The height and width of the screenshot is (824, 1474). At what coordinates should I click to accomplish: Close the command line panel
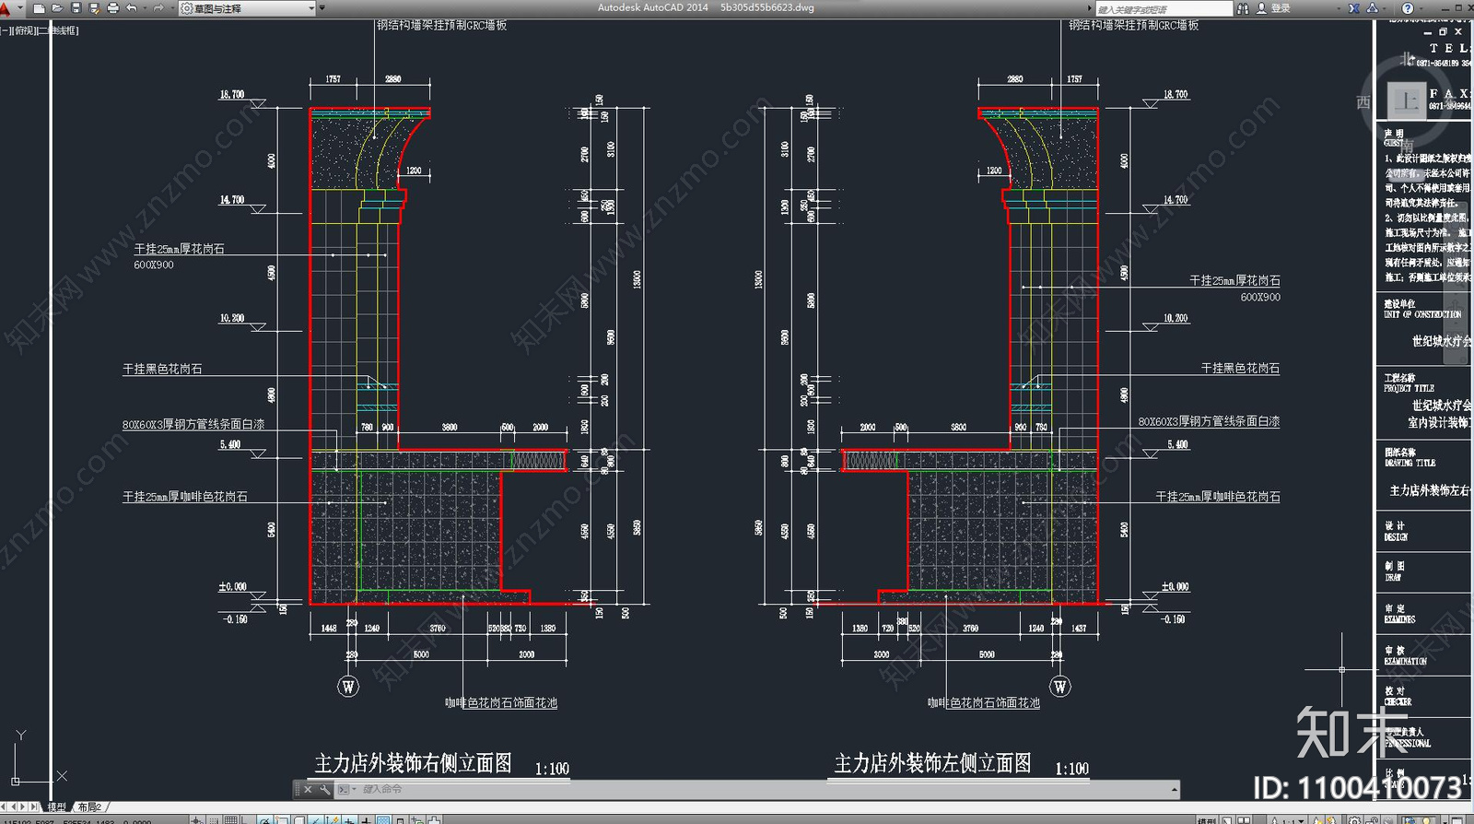click(308, 789)
